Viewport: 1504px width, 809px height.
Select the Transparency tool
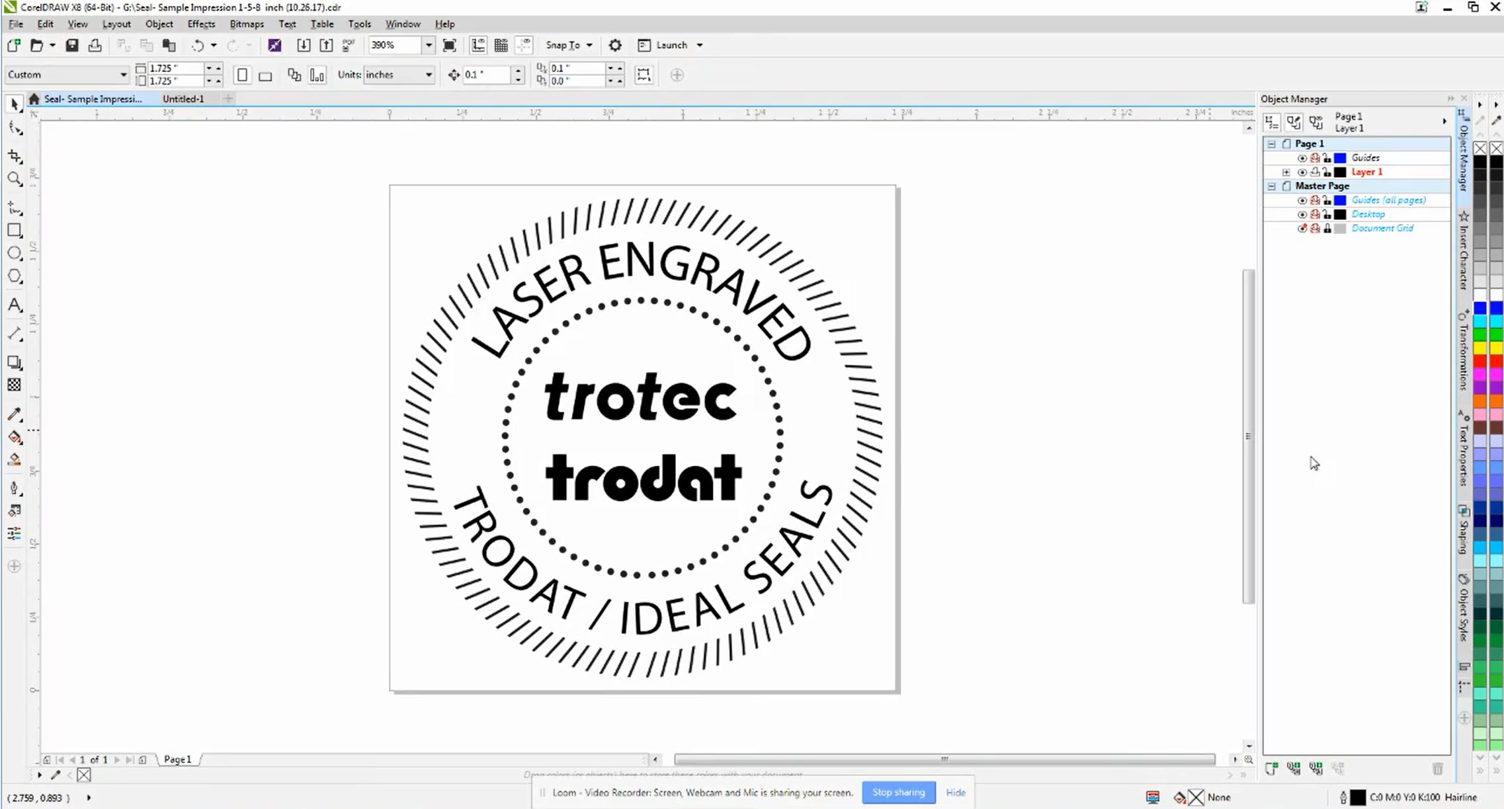click(x=15, y=385)
